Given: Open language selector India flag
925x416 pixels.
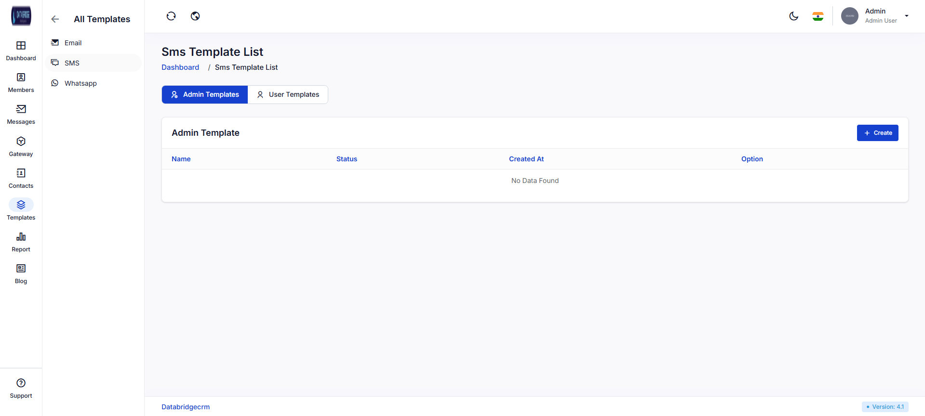Looking at the screenshot, I should pos(818,16).
